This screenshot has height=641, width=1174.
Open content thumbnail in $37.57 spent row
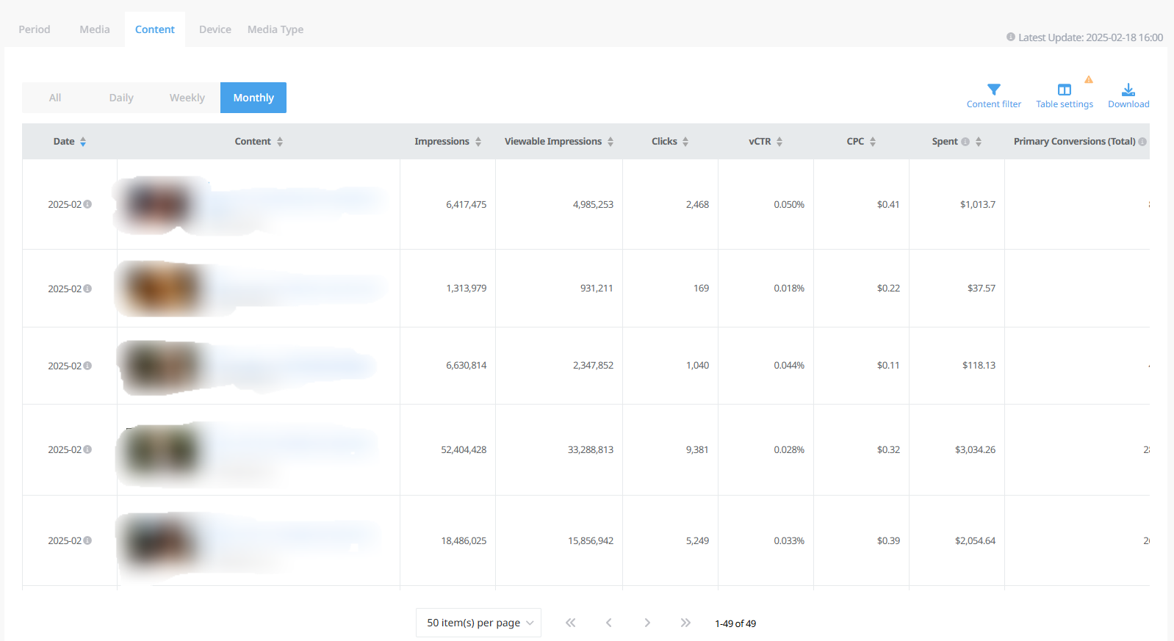click(x=161, y=289)
